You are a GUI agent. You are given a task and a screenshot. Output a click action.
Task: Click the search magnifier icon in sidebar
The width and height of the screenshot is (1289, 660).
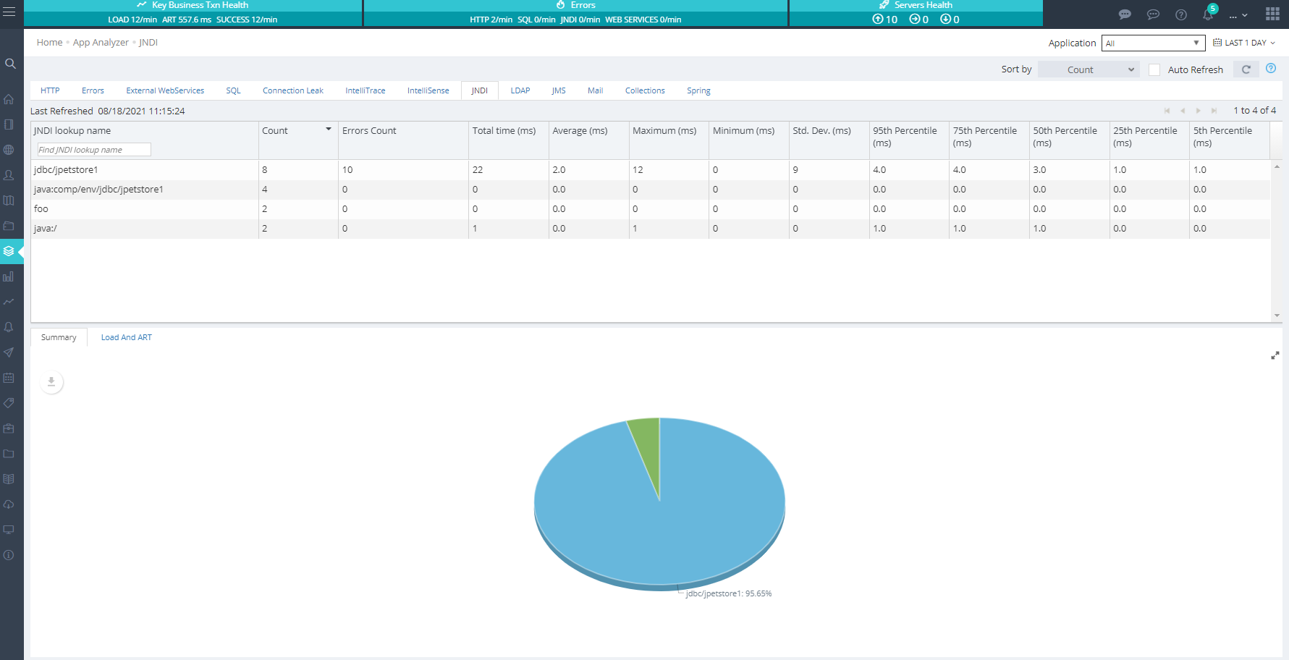(x=10, y=64)
